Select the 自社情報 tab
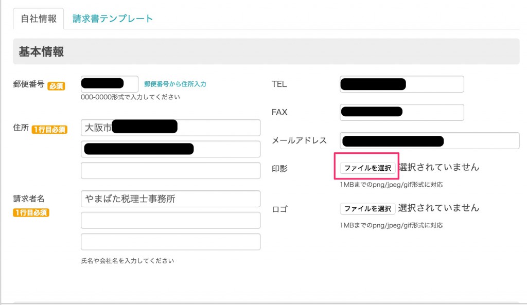Screen dimensions: 527x305 pyautogui.click(x=39, y=19)
